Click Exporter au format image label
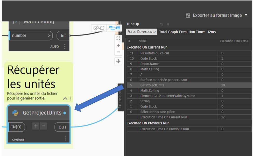This screenshot has height=156, width=254. click(x=217, y=15)
